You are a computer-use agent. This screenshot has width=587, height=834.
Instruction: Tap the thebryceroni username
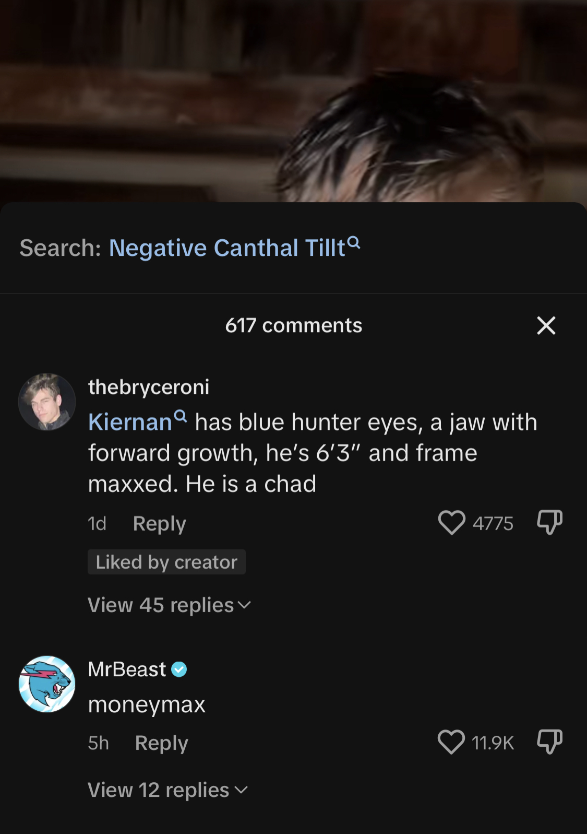(x=149, y=387)
